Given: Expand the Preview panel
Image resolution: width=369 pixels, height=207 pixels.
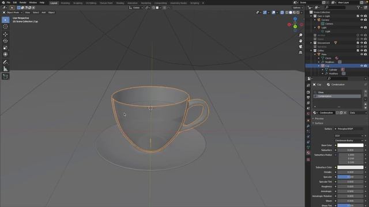Looking at the screenshot, I should coord(319,118).
